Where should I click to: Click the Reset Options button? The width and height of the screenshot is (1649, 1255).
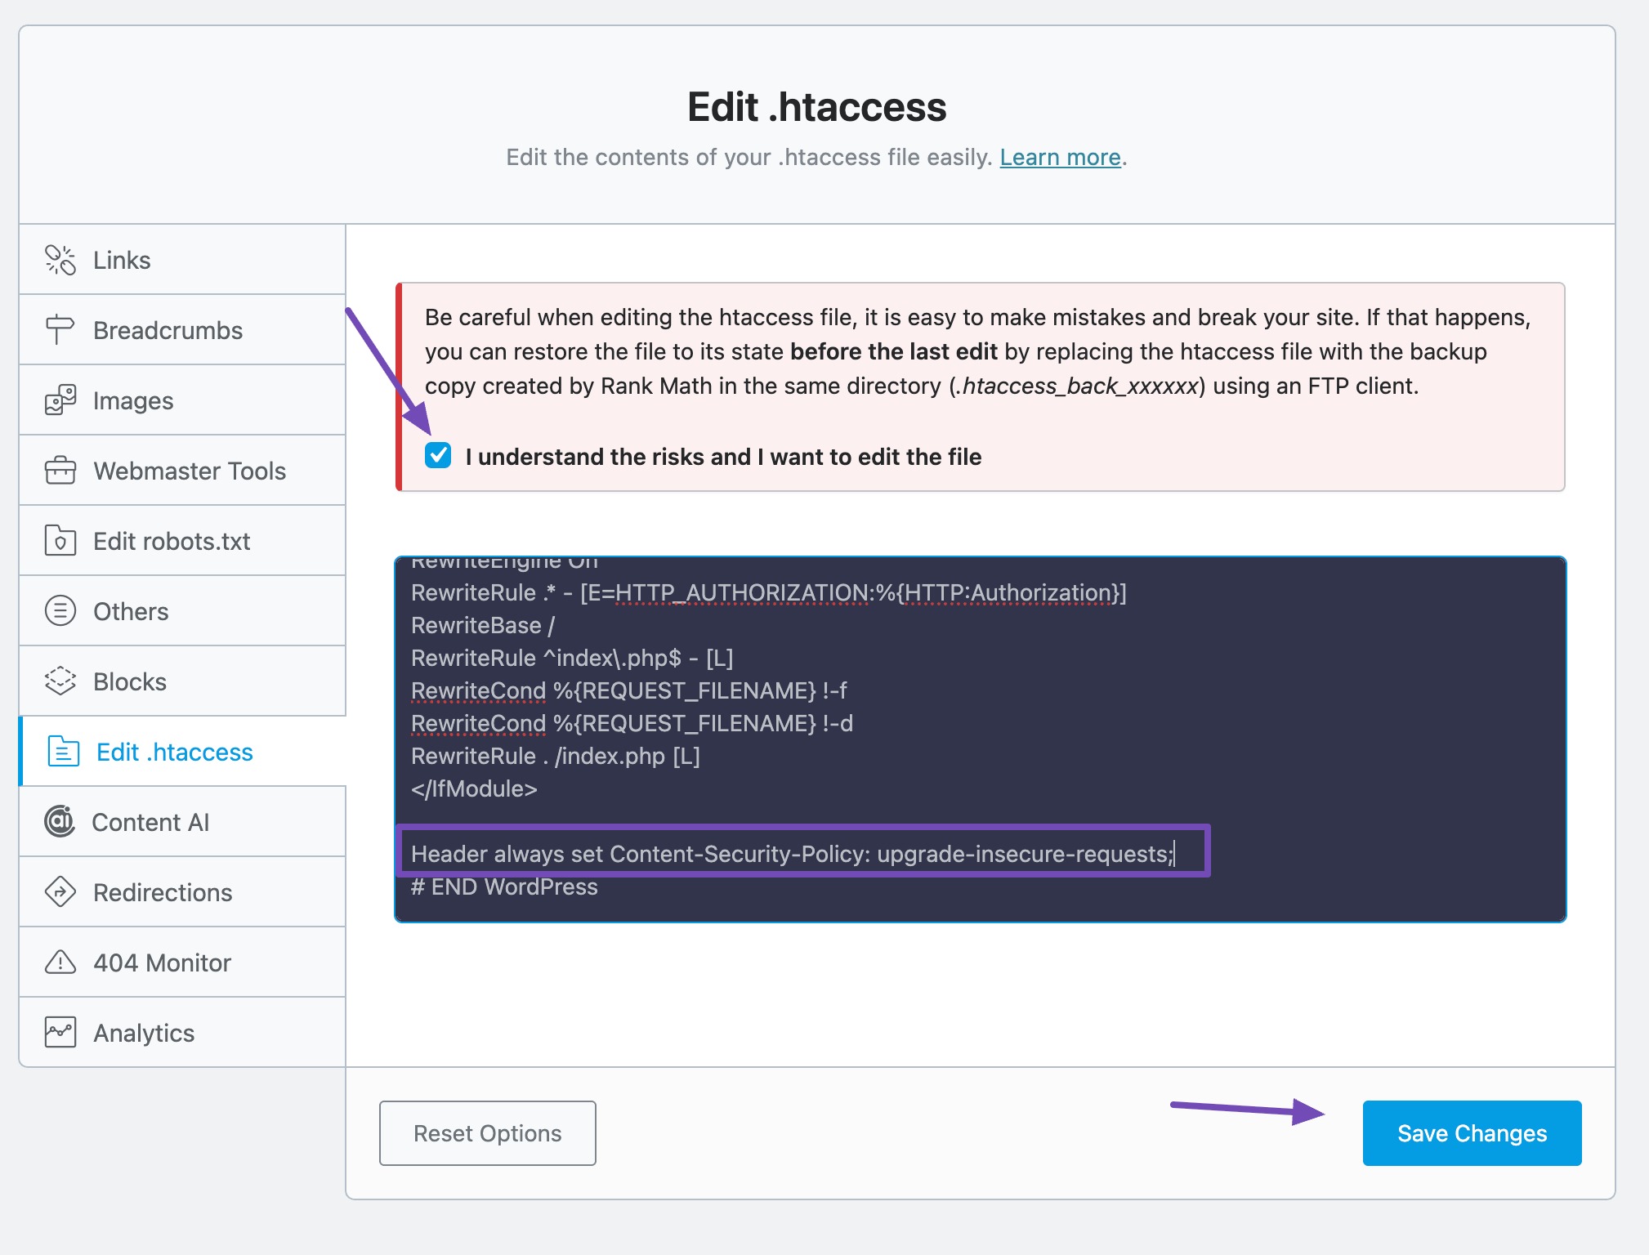tap(487, 1132)
